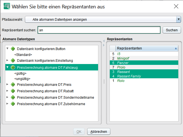This screenshot has width=183, height=137.
Task: Click the diamond icon next to Datenbank konfigurieren.Einstellung
Action: 13,60
